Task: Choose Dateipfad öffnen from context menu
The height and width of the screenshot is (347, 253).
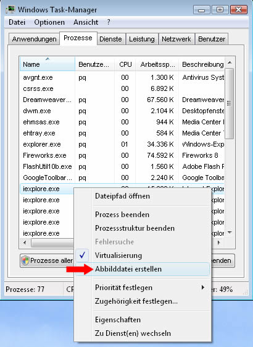Action: tap(143, 196)
